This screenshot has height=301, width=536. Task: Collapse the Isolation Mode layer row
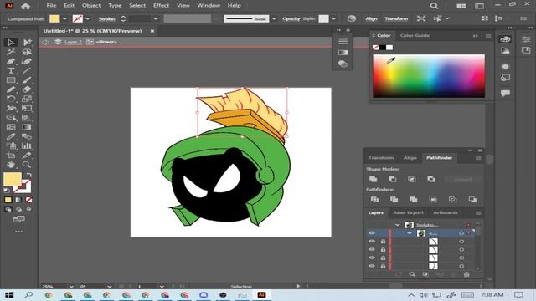click(397, 225)
